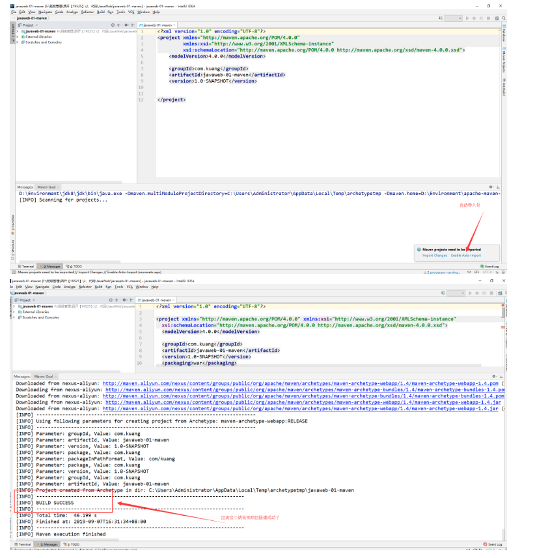This screenshot has width=550, height=558.
Task: Click Run button in lower window toolbar
Action: 470,293
